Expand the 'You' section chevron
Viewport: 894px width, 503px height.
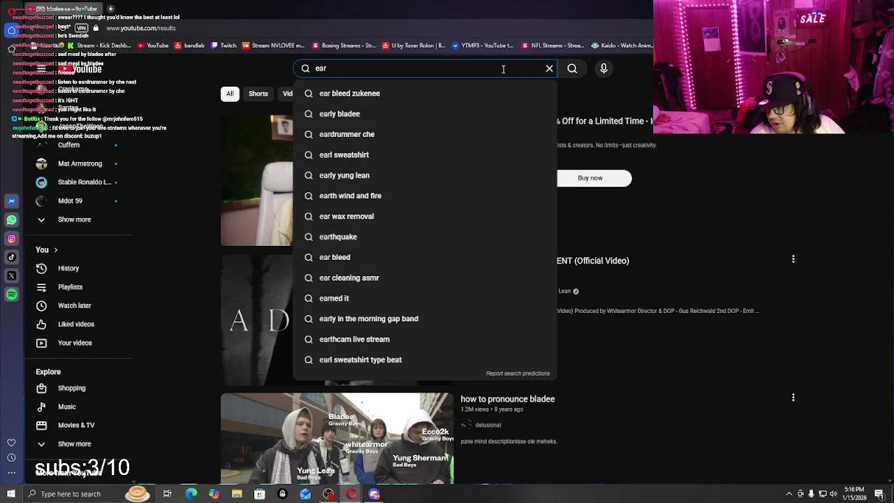55,250
